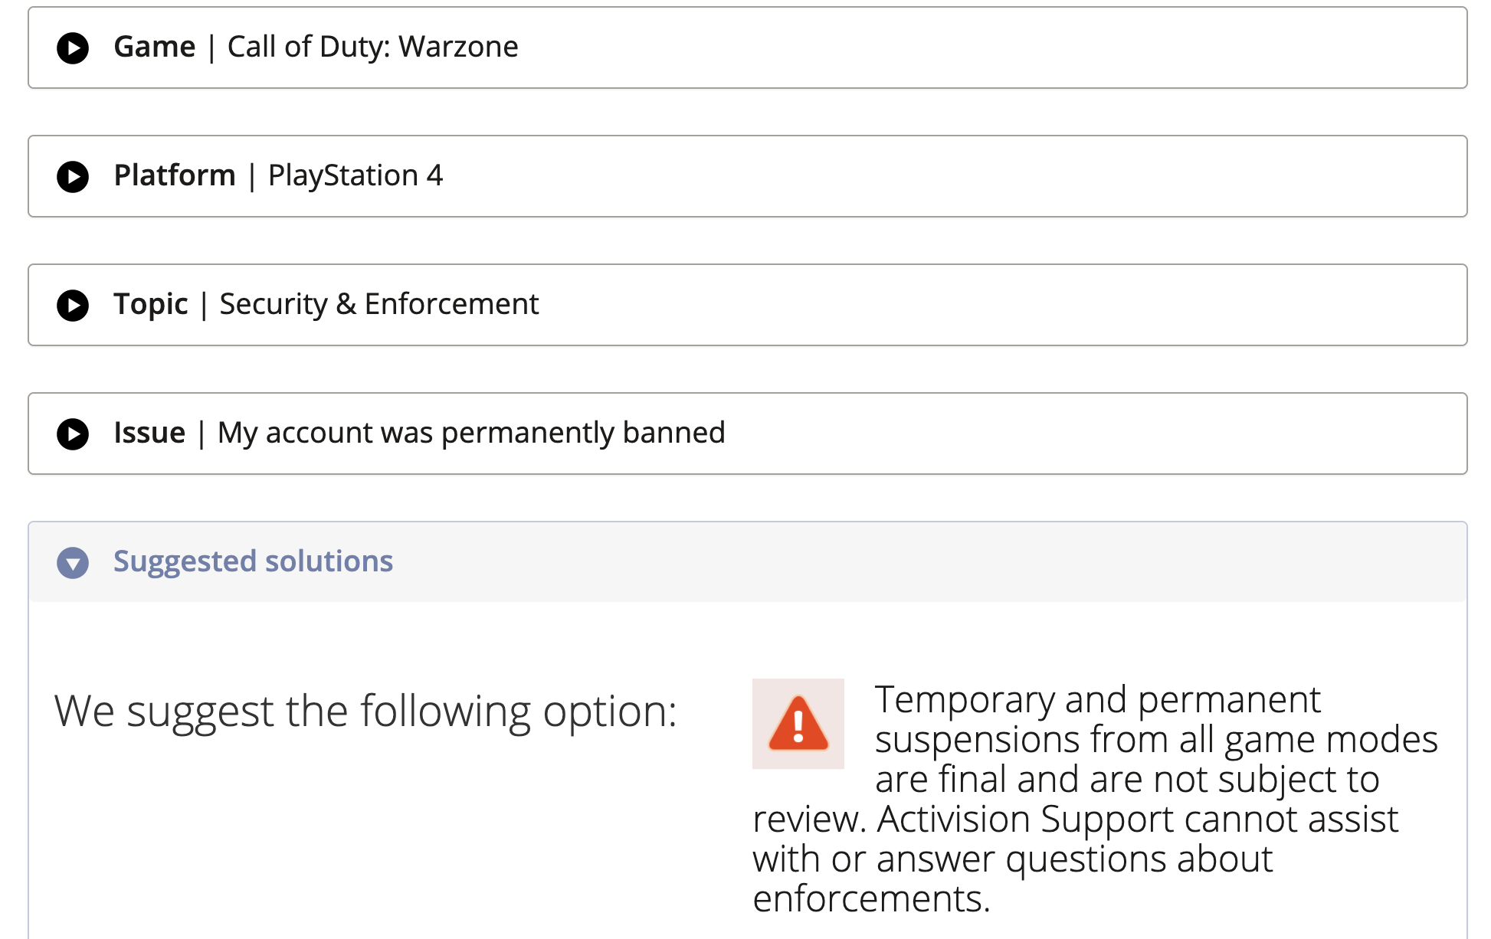Click the word 'enforcements.' ending the notice
This screenshot has height=939, width=1491.
point(871,898)
